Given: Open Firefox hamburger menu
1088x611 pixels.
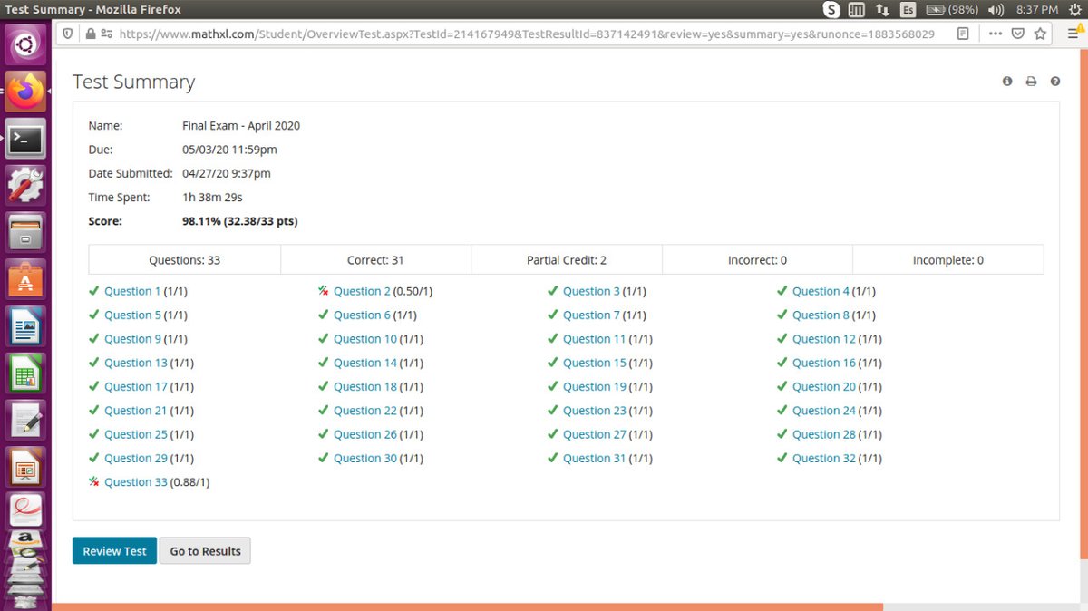Looking at the screenshot, I should 1074,34.
